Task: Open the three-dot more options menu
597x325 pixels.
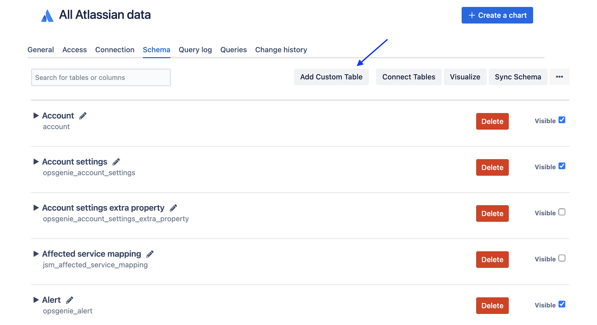Action: pos(559,77)
